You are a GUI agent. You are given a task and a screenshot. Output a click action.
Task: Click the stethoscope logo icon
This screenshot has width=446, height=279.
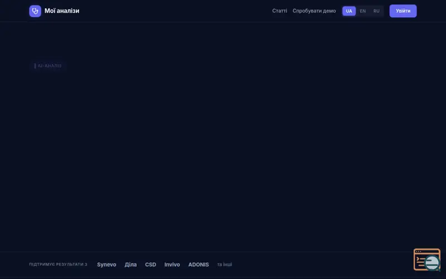click(x=35, y=11)
